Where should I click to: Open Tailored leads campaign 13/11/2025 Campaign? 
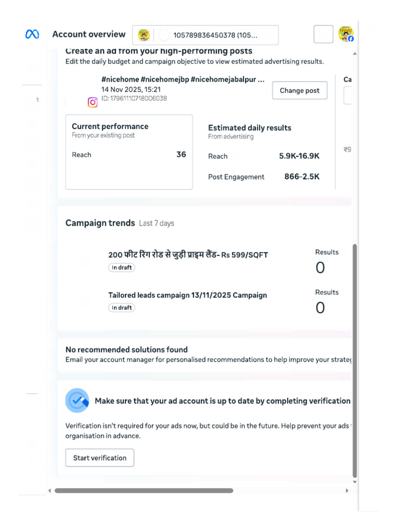(x=188, y=295)
